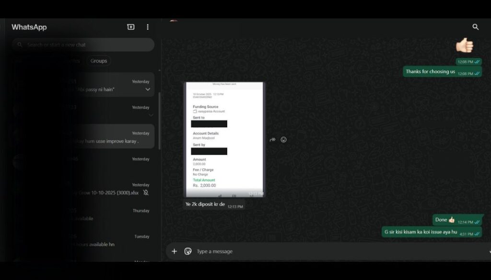The height and width of the screenshot is (280, 491).
Task: React to the receipt using the smiley icon
Action: pos(283,139)
